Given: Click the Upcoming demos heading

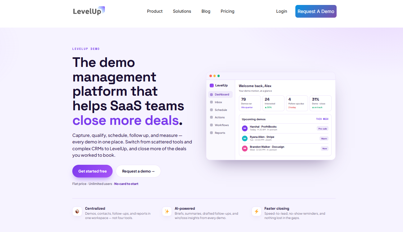Looking at the screenshot, I should tap(254, 119).
